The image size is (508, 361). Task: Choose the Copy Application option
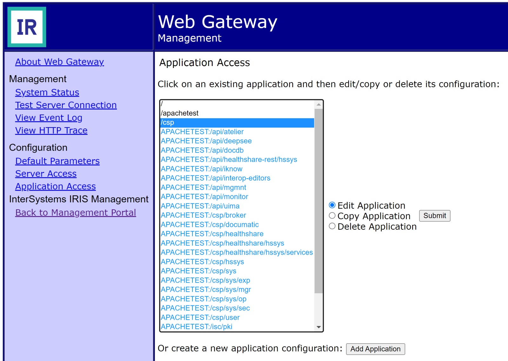pos(332,216)
